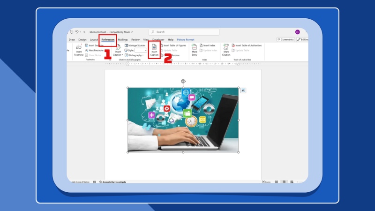Click the Mark Citation button
The image size is (375, 211).
pyautogui.click(x=226, y=50)
